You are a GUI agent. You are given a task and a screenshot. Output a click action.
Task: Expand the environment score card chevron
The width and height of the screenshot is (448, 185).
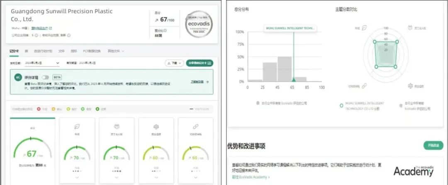click(77, 177)
